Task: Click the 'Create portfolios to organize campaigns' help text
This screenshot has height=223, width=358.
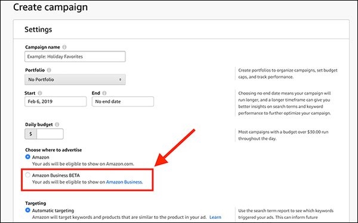Action: pyautogui.click(x=288, y=74)
